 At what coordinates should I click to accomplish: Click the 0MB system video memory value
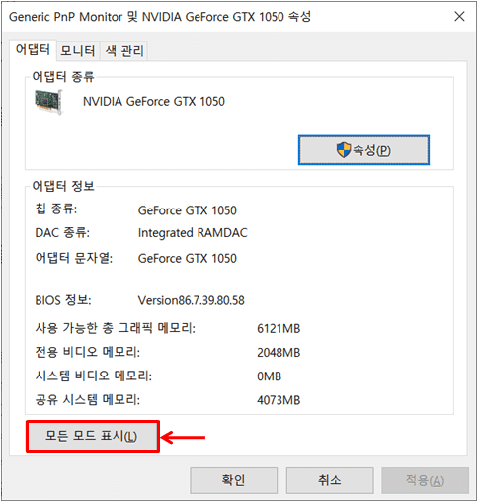pos(269,376)
